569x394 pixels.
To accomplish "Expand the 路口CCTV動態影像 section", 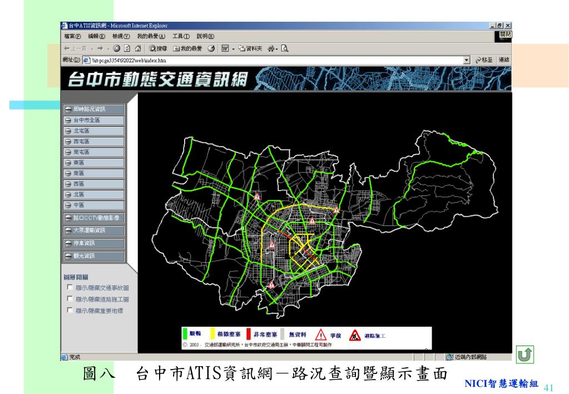I will coord(93,218).
